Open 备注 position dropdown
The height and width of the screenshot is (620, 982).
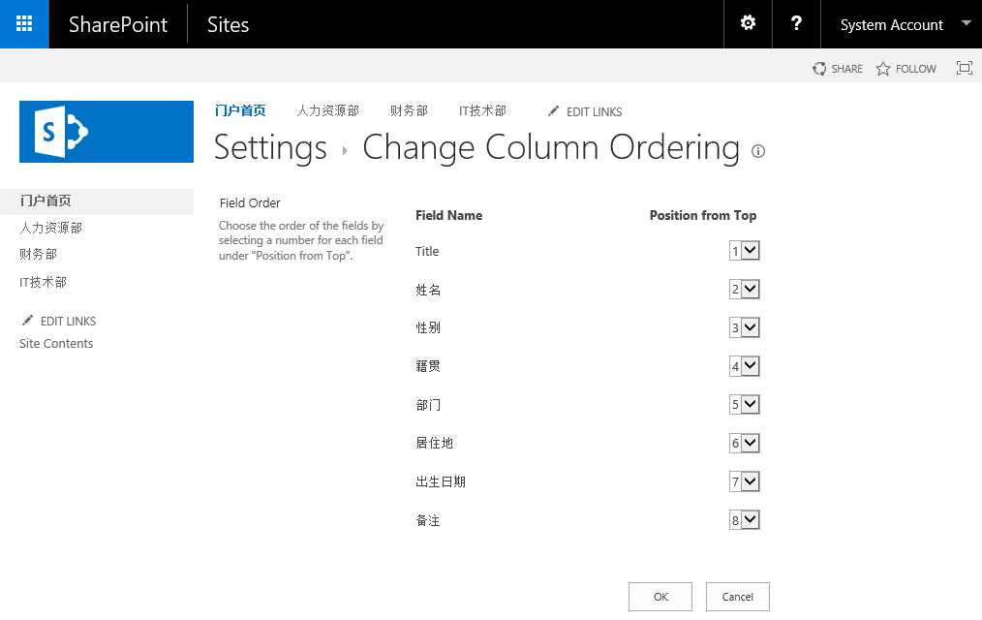(745, 520)
